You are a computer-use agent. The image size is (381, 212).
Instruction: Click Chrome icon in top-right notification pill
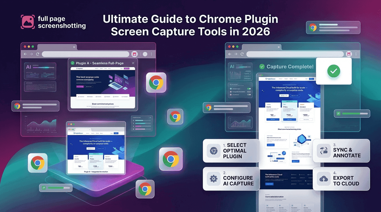click(x=313, y=27)
